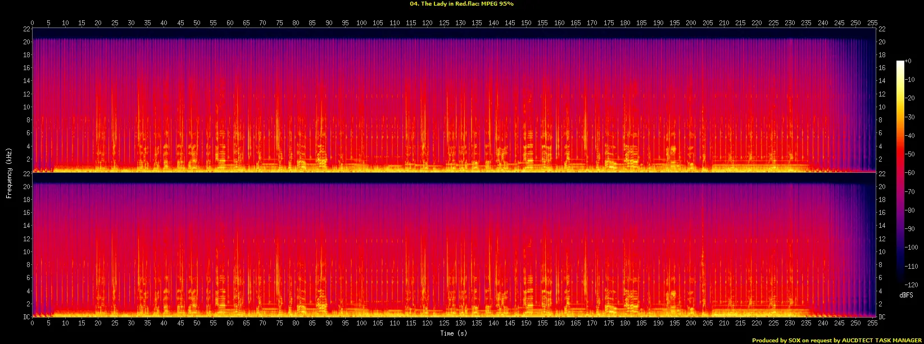Image resolution: width=924 pixels, height=344 pixels.
Task: Click the DC label on lower channel's left axis
Action: (26, 317)
